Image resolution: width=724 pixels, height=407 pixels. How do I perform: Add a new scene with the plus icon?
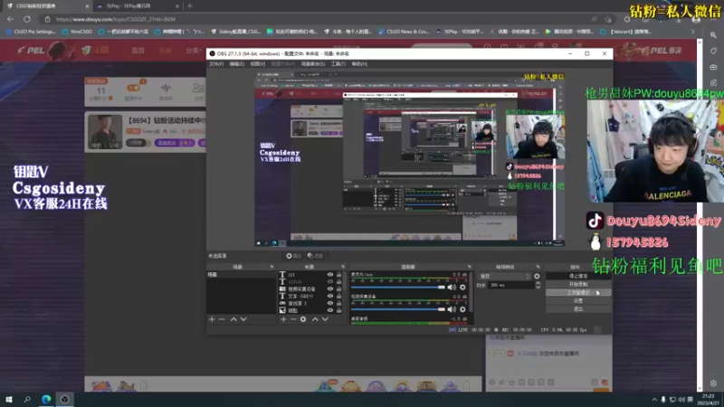pos(212,319)
